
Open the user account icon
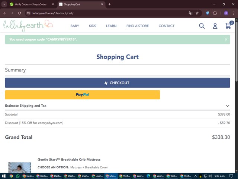[215, 26]
